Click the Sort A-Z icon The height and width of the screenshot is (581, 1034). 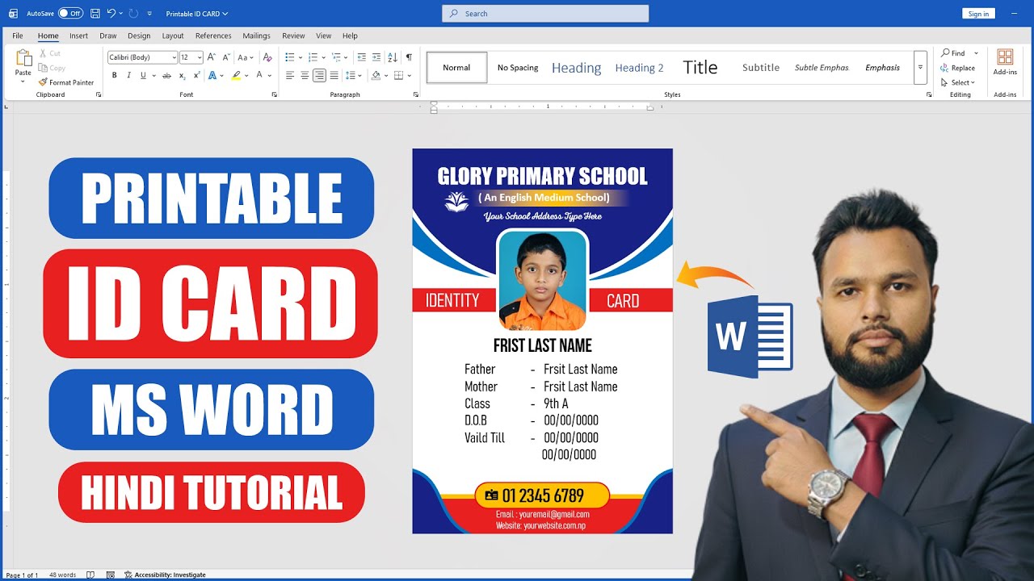pos(393,57)
